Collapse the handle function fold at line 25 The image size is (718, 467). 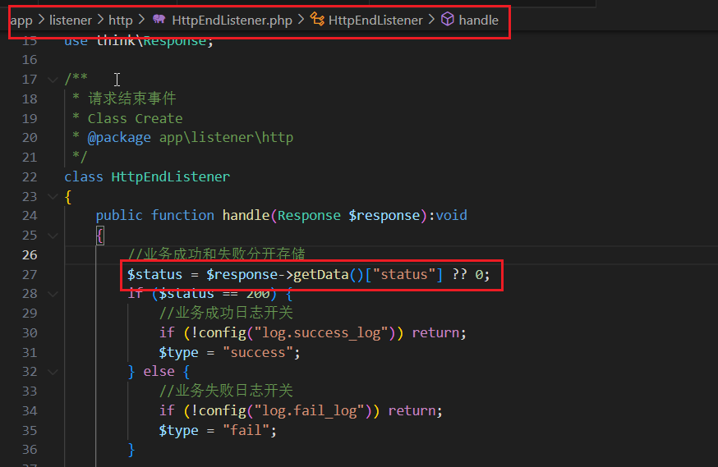tap(53, 236)
